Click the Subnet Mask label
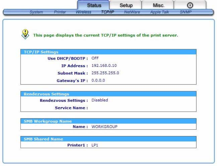 pyautogui.click(x=73, y=73)
